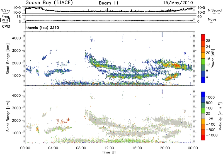Viewport: 223px width, 154px height.
Task: Click the '60' Nave axis value
Action: pos(200,17)
